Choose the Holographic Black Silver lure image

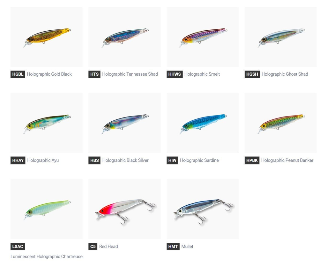[x=124, y=123]
